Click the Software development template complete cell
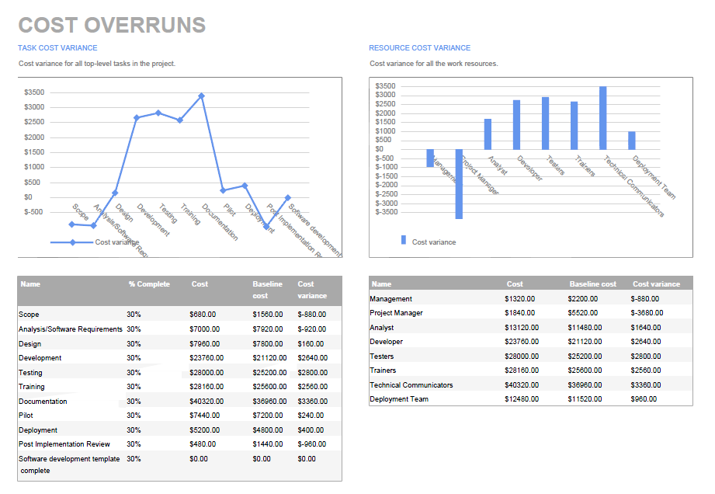715x494 pixels. coord(68,464)
